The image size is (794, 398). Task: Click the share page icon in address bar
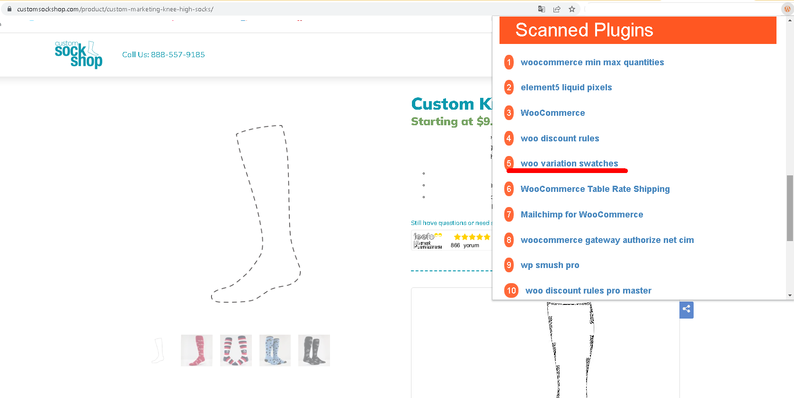point(557,9)
